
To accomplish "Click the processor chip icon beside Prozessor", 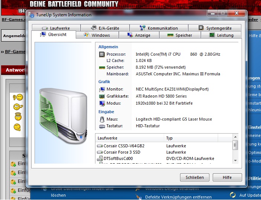I will [102, 54].
